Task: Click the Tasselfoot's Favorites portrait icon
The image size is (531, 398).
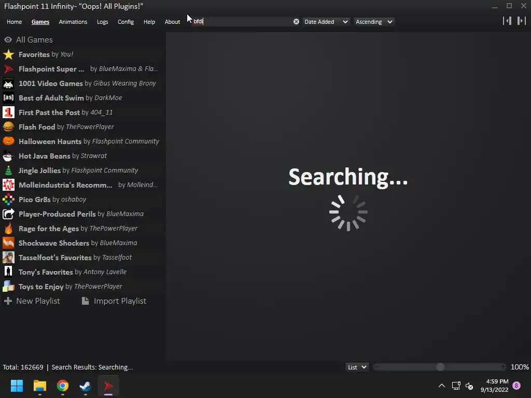Action: pyautogui.click(x=8, y=258)
